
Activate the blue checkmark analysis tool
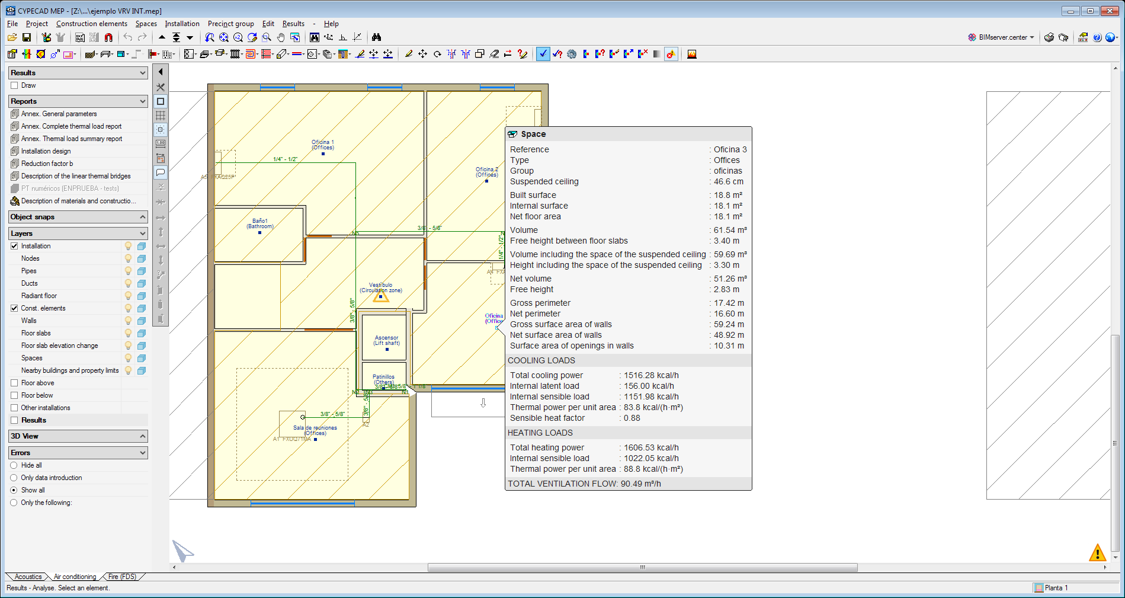(543, 54)
